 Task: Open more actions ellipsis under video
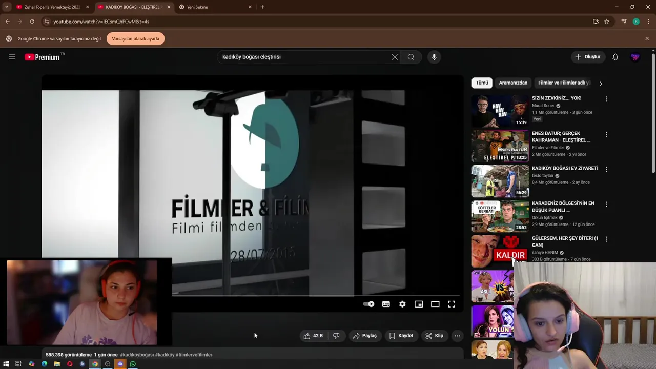pyautogui.click(x=457, y=336)
